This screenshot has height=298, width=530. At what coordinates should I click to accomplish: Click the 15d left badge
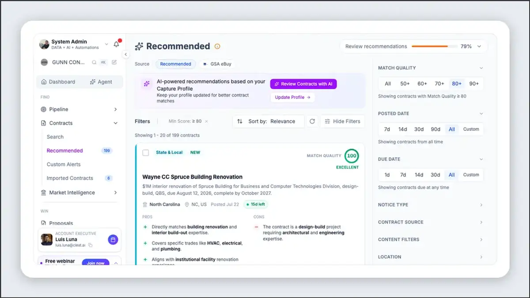256,204
